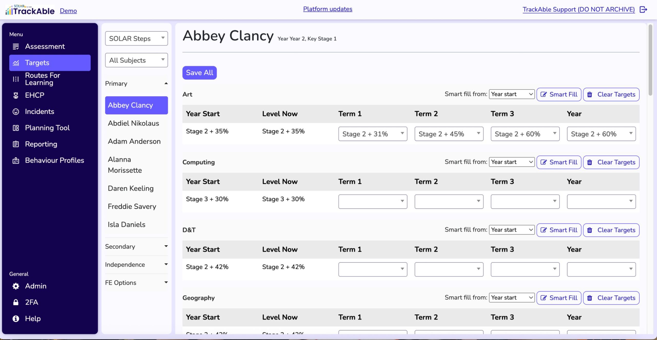
Task: Click the Help info icon
Action: tap(16, 319)
